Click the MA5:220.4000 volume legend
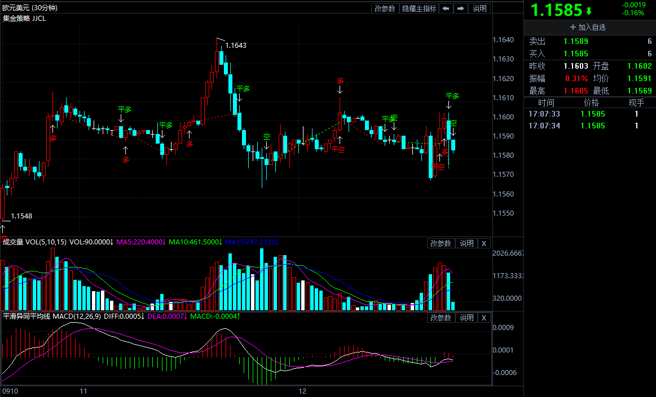Viewport: 656px width, 397px height. point(141,242)
